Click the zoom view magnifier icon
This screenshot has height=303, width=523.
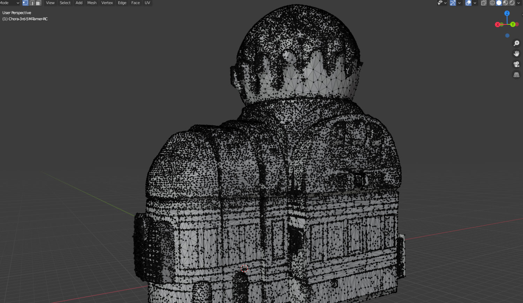(516, 43)
